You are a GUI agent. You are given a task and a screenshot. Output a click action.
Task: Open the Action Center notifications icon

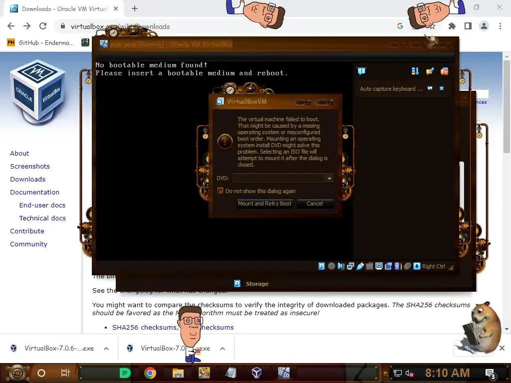[x=490, y=374]
